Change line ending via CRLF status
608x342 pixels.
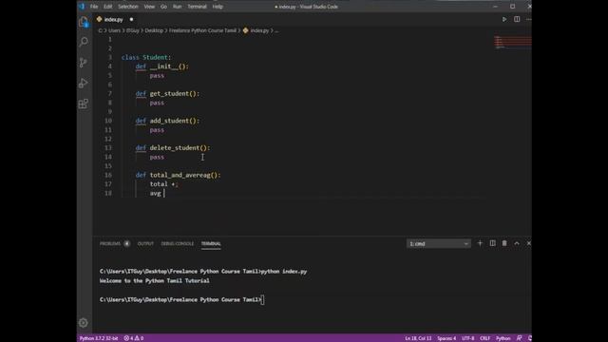[485, 338]
